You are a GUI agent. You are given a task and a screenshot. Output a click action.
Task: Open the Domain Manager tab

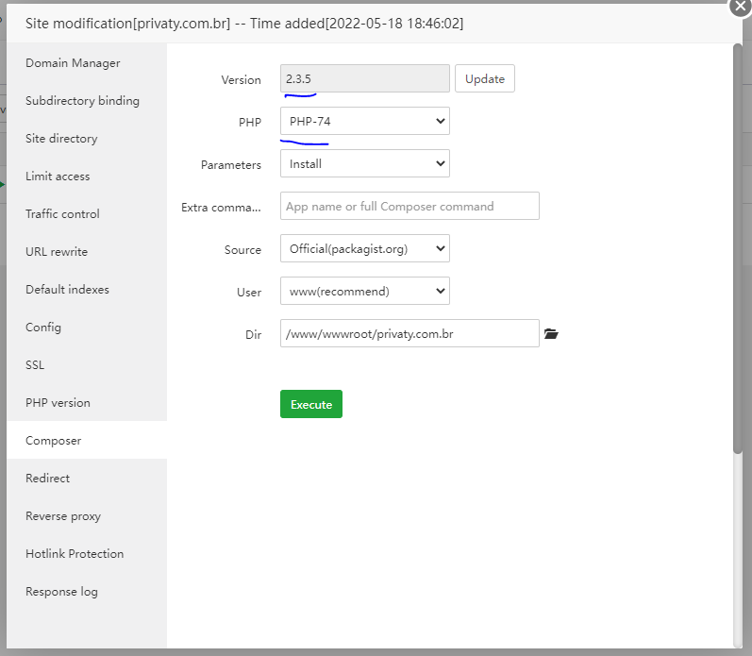(x=73, y=63)
